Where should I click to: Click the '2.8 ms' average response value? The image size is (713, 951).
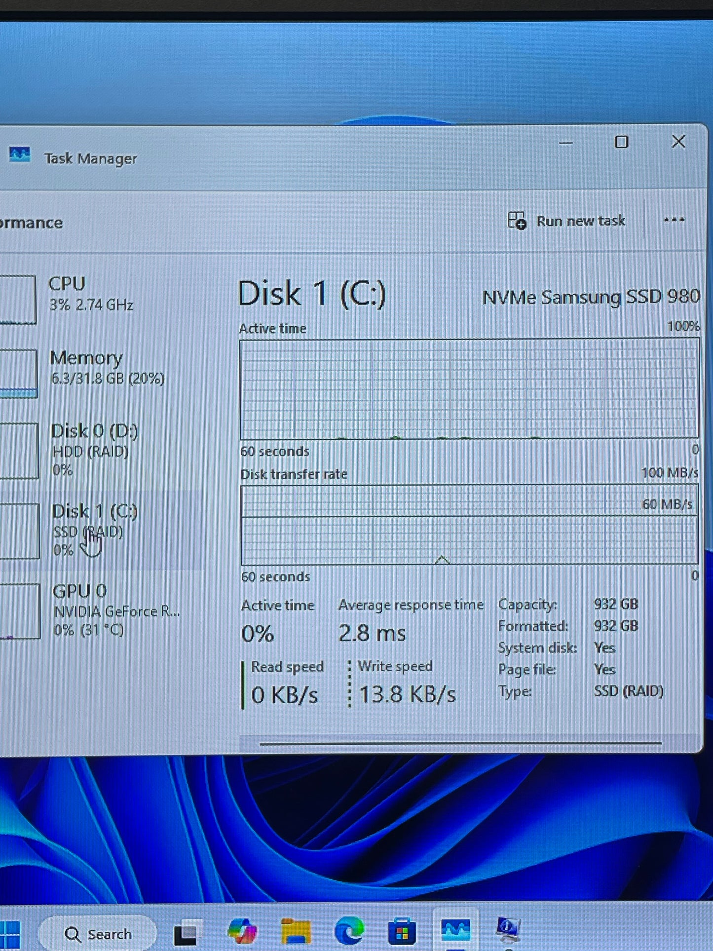coord(372,633)
